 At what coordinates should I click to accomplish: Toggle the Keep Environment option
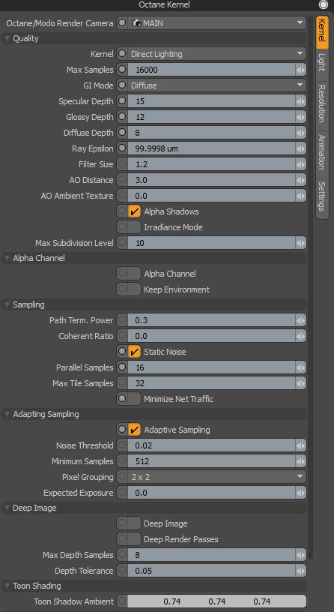[x=134, y=289]
